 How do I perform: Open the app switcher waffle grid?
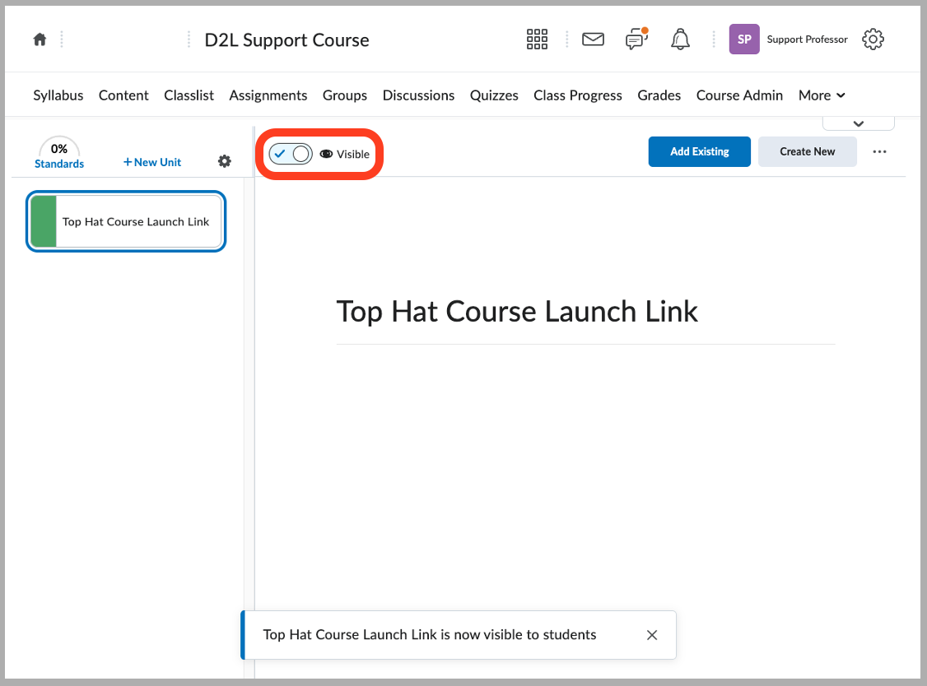tap(537, 39)
